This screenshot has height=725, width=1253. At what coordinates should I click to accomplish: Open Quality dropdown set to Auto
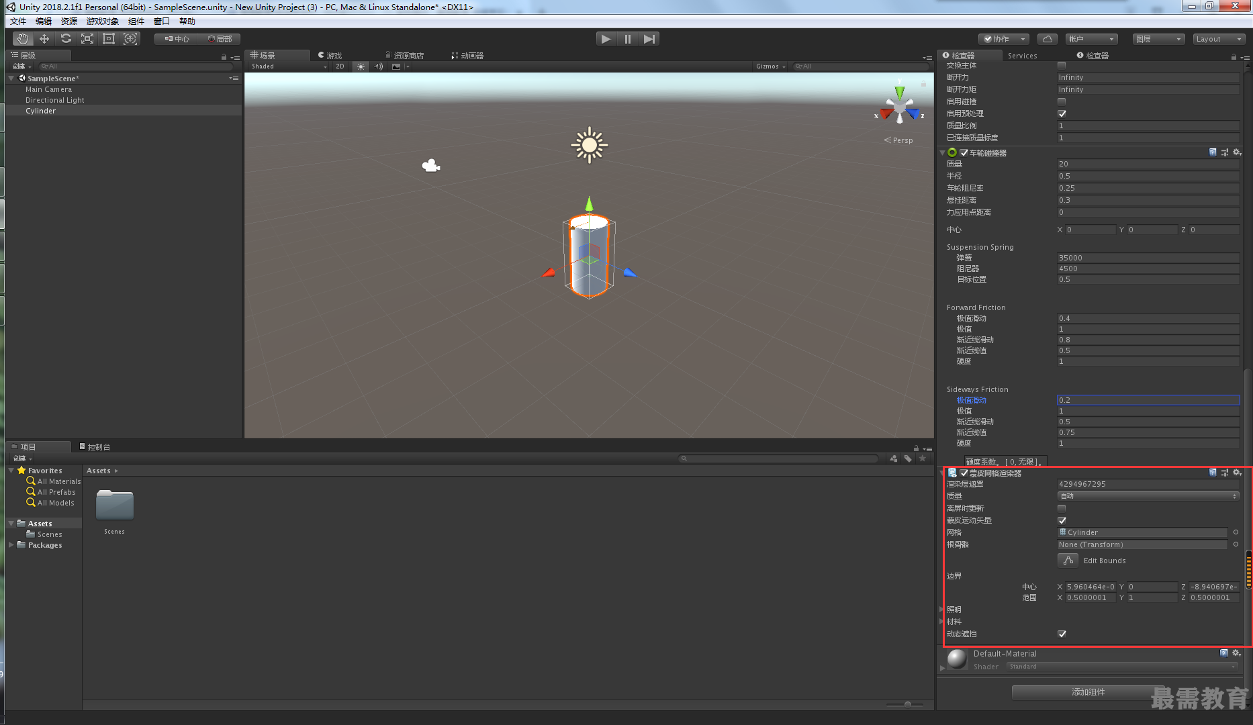coord(1148,496)
